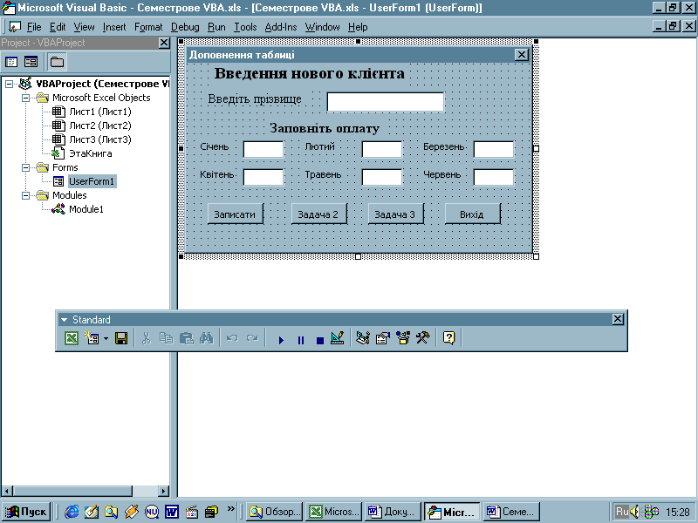This screenshot has width=698, height=523.
Task: Close the Standard floating toolbar
Action: tap(618, 319)
